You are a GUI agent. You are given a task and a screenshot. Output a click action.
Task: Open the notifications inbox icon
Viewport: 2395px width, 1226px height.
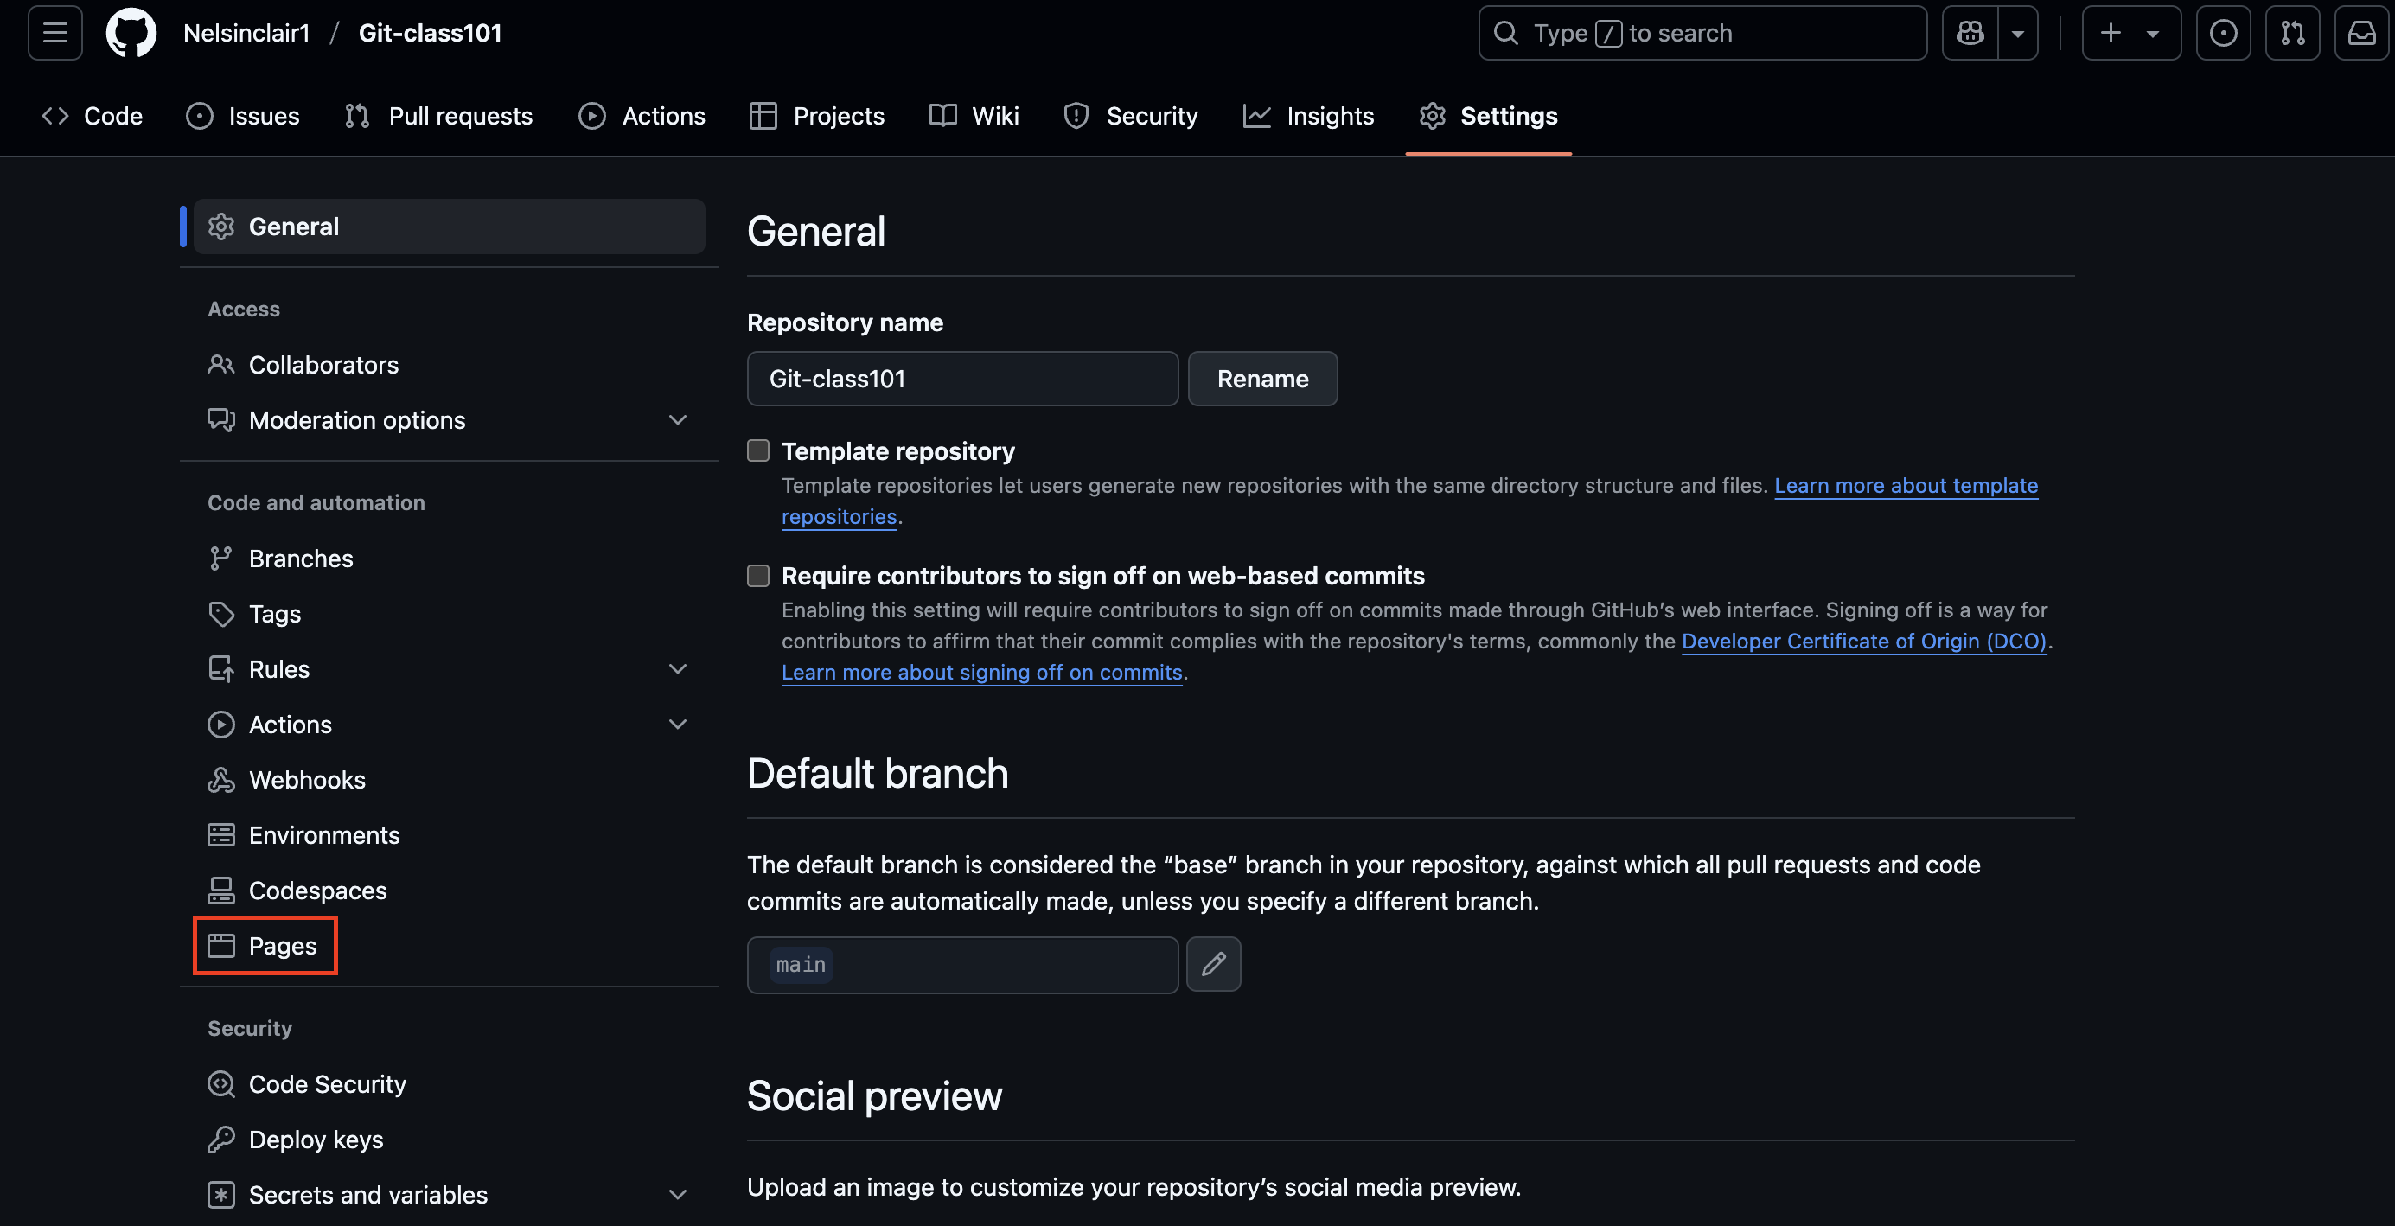pyautogui.click(x=2361, y=34)
